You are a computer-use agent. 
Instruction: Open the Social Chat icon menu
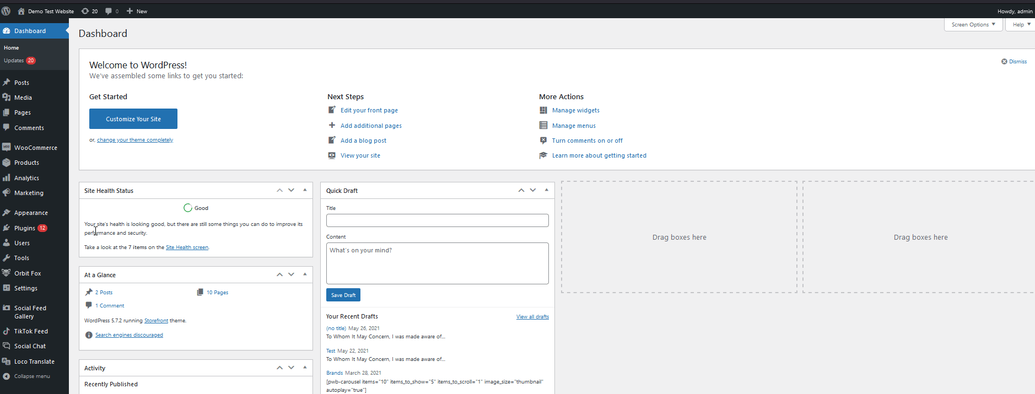[x=7, y=346]
